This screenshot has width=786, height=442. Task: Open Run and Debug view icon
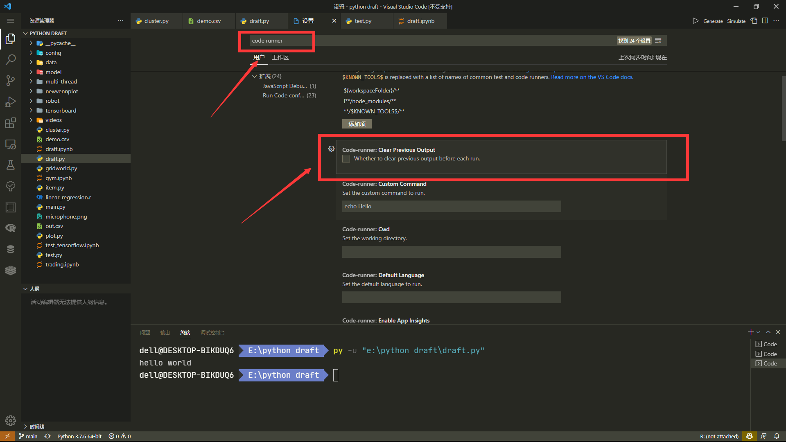pyautogui.click(x=11, y=102)
